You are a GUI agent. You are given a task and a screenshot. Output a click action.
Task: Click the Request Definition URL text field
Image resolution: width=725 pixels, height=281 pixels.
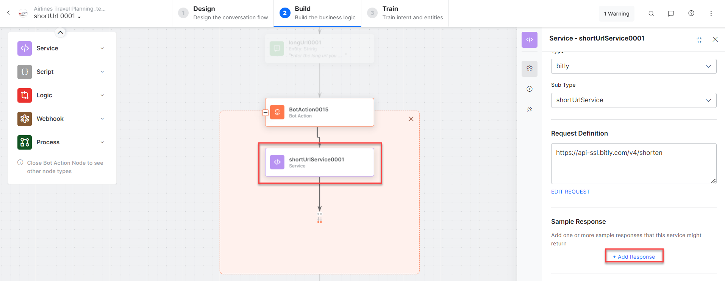[x=633, y=163]
